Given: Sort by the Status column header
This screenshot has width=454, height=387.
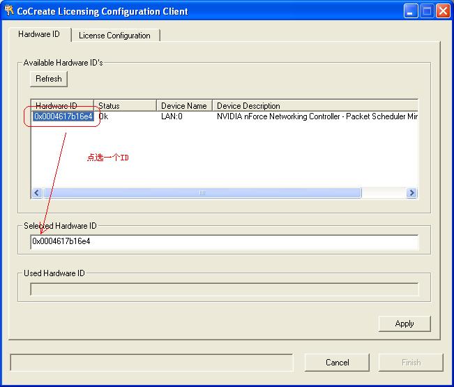Looking at the screenshot, I should pos(125,105).
